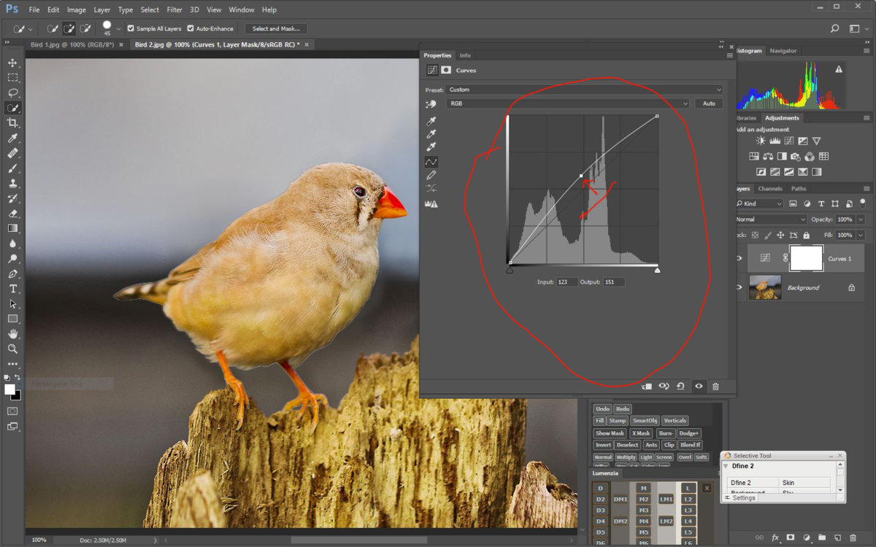Click the white point slider under curve

pos(658,270)
